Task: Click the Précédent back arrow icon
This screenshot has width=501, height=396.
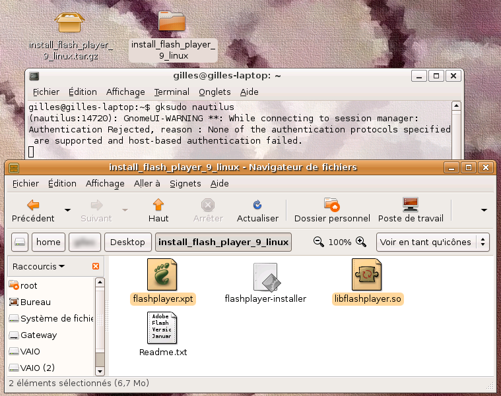Action: pos(33,205)
